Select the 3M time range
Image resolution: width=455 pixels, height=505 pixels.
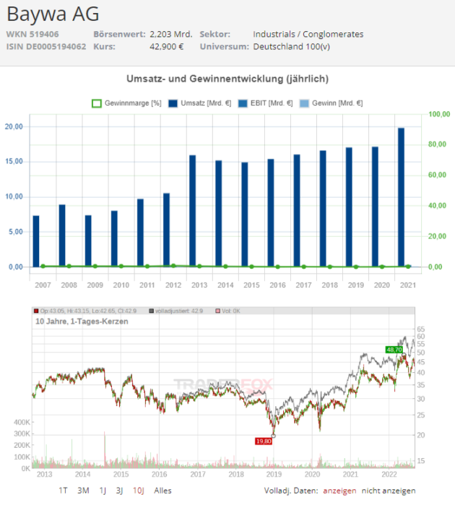[83, 491]
